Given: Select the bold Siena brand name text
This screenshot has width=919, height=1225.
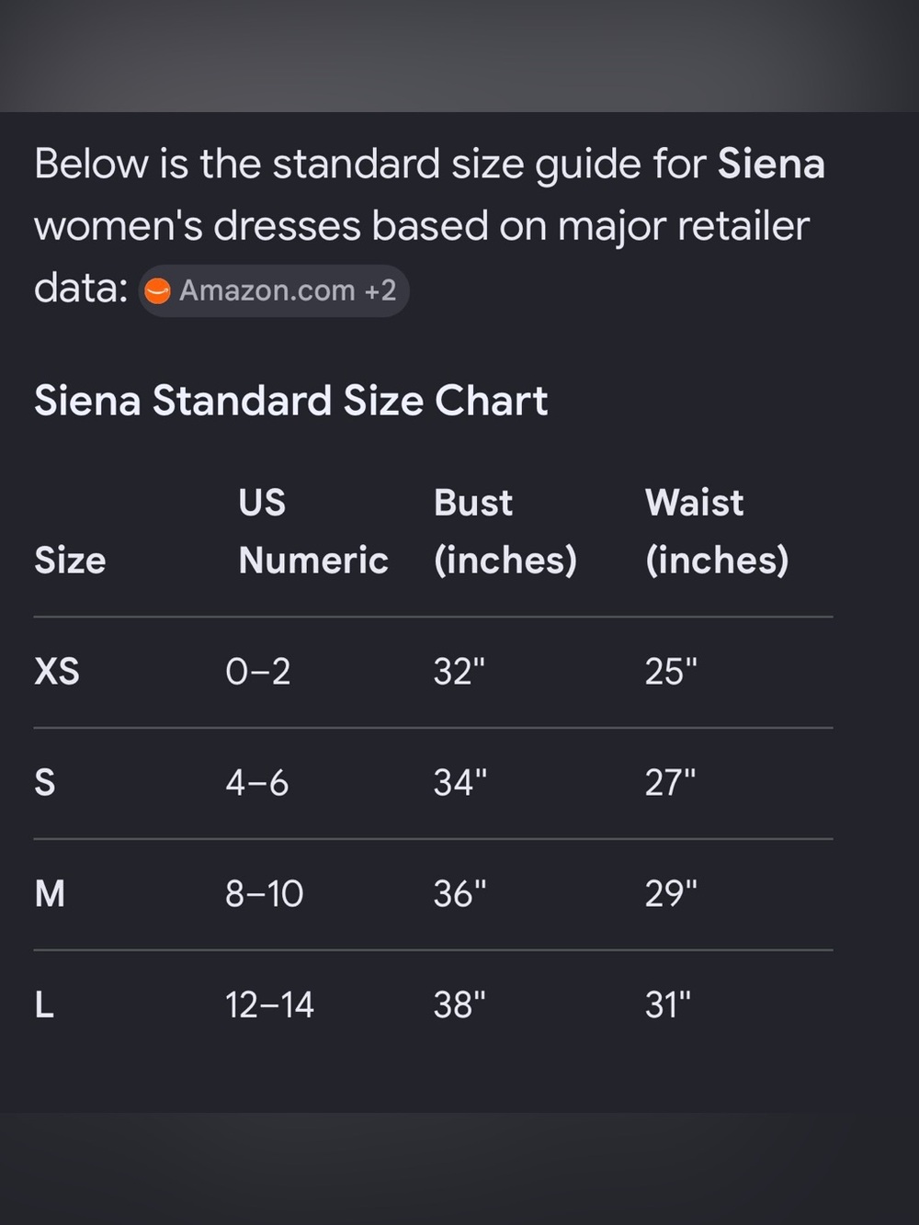Looking at the screenshot, I should (x=771, y=164).
